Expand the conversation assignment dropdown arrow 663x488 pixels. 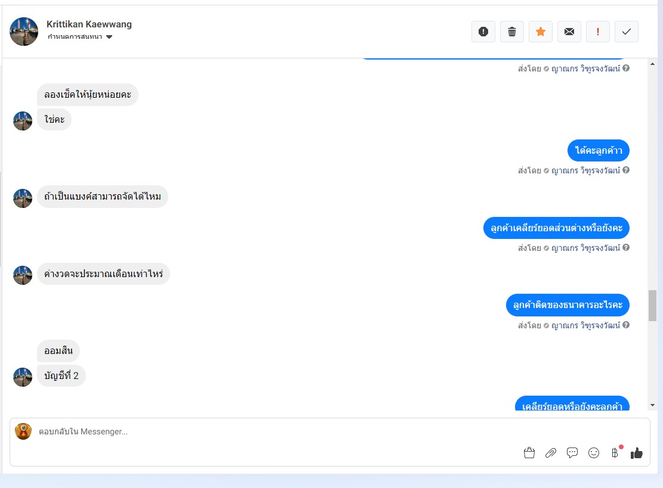109,37
